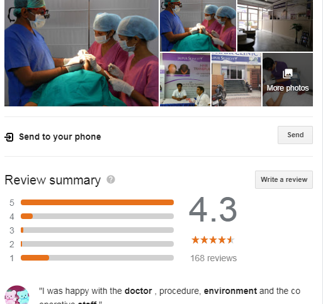Select the 4-star rating bar

pos(97,217)
